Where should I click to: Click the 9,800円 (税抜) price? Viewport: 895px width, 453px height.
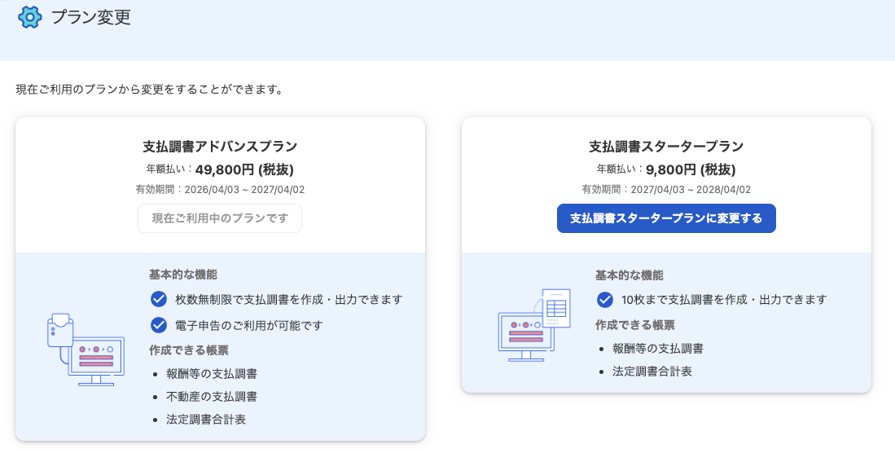(x=691, y=169)
